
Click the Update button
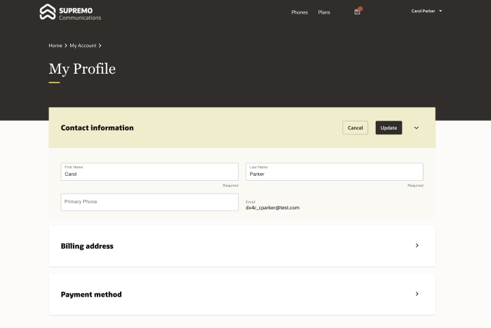point(389,128)
